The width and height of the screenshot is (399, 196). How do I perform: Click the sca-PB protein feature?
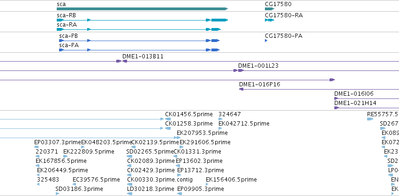pos(139,41)
